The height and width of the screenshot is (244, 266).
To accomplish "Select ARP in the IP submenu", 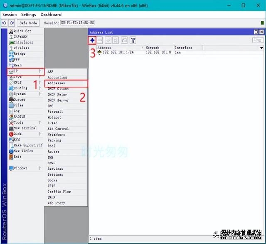I will click(x=66, y=72).
